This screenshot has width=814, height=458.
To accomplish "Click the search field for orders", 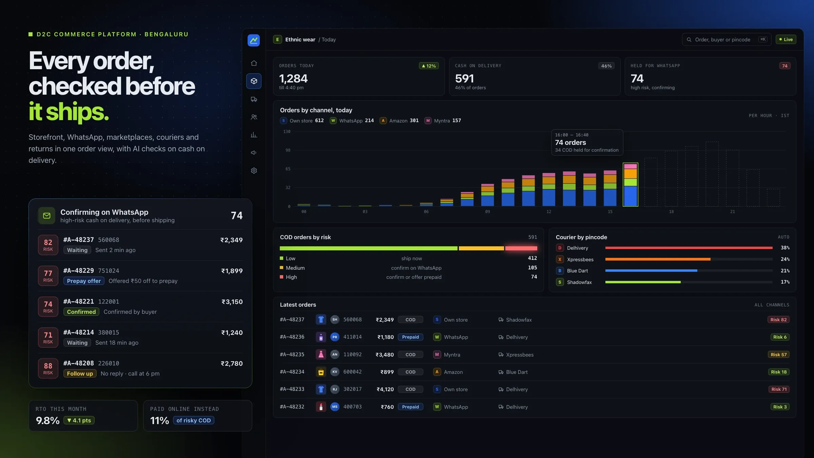I will 726,40.
